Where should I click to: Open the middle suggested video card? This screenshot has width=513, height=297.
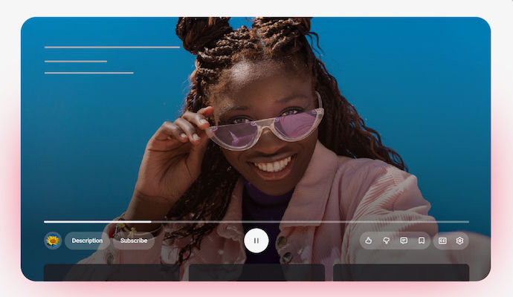pyautogui.click(x=256, y=272)
